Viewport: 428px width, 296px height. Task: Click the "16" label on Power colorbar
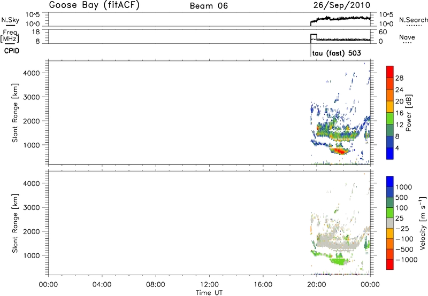click(x=399, y=113)
